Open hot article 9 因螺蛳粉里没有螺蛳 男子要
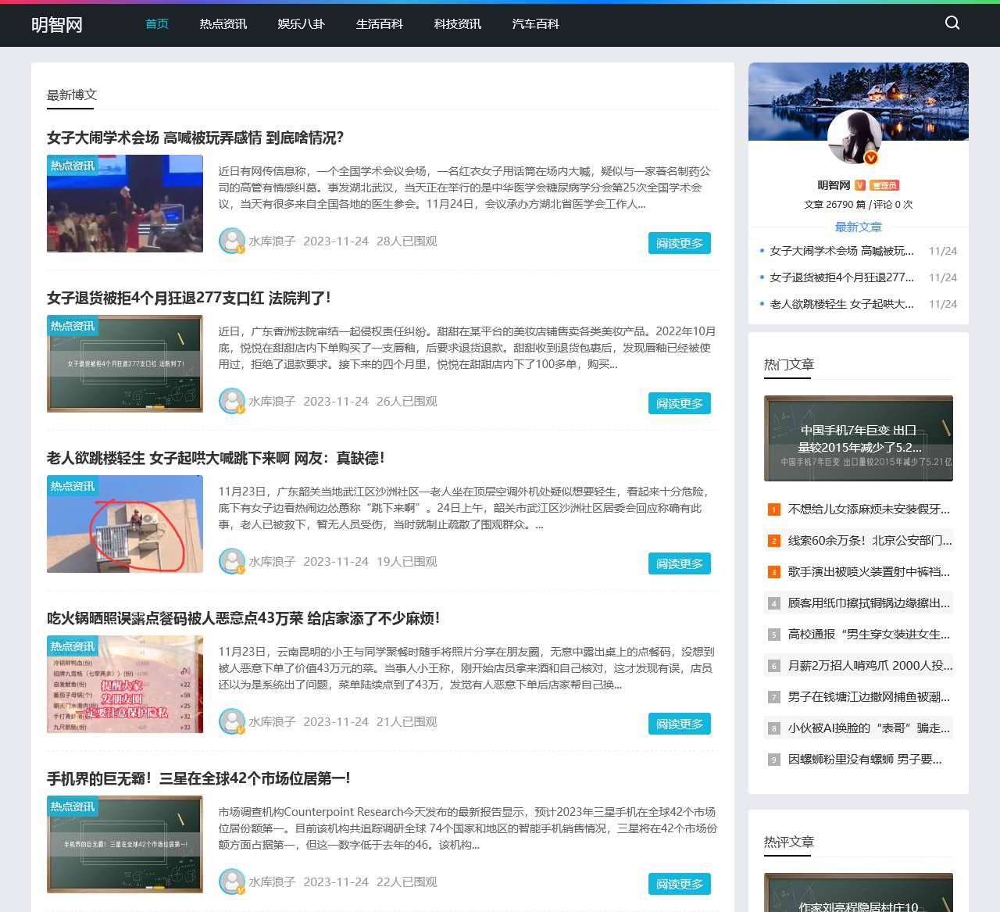The height and width of the screenshot is (912, 1000). point(865,760)
